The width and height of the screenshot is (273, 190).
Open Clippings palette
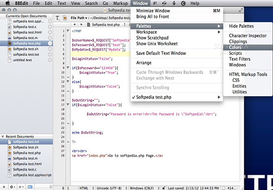(x=248, y=42)
